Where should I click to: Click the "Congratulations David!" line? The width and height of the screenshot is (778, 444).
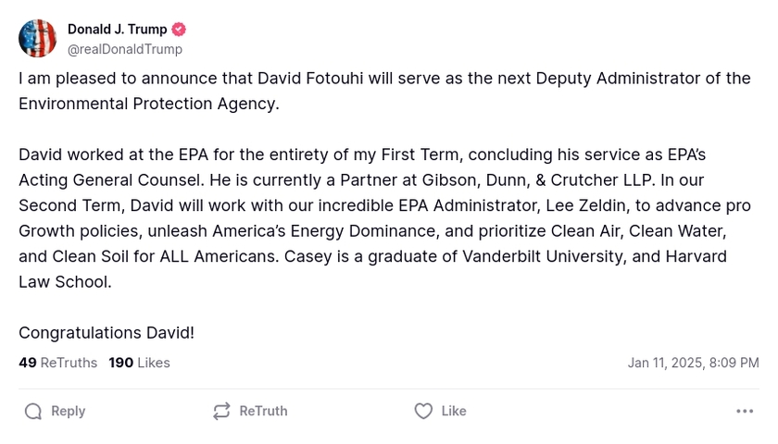[x=107, y=332]
